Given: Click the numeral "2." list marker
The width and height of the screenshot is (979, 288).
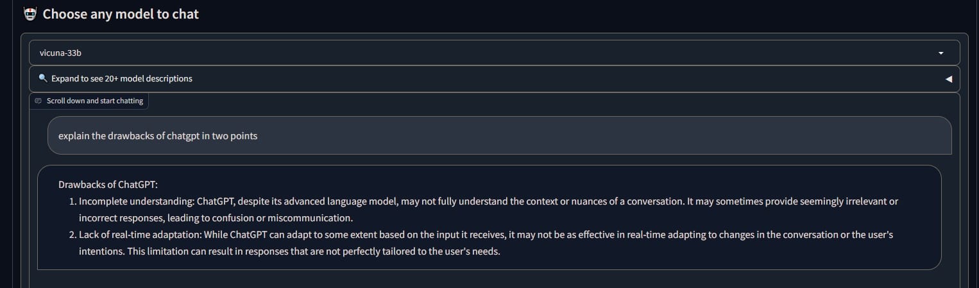Looking at the screenshot, I should (x=72, y=235).
